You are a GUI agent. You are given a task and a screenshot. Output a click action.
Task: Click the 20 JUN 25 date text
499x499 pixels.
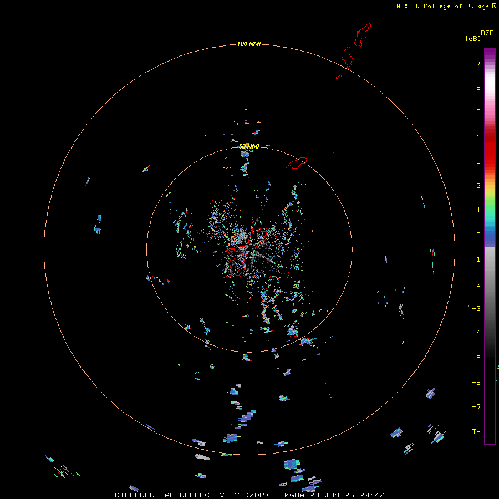(332, 495)
